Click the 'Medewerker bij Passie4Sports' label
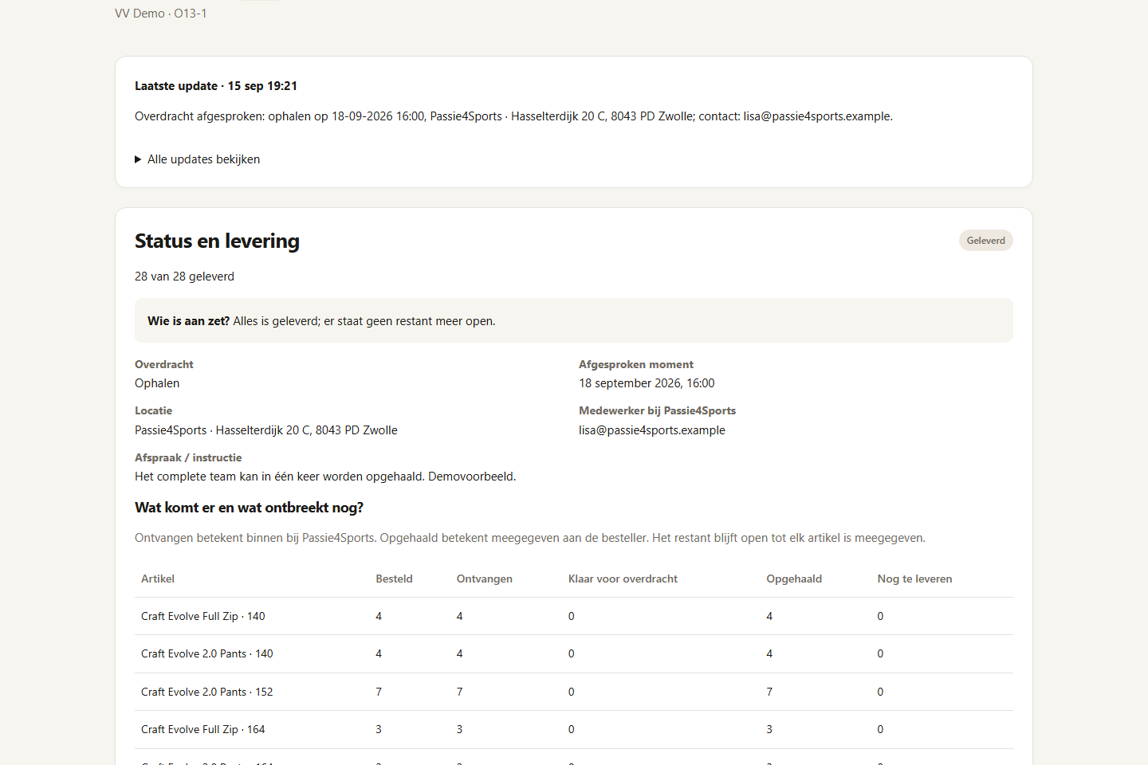 (x=657, y=410)
